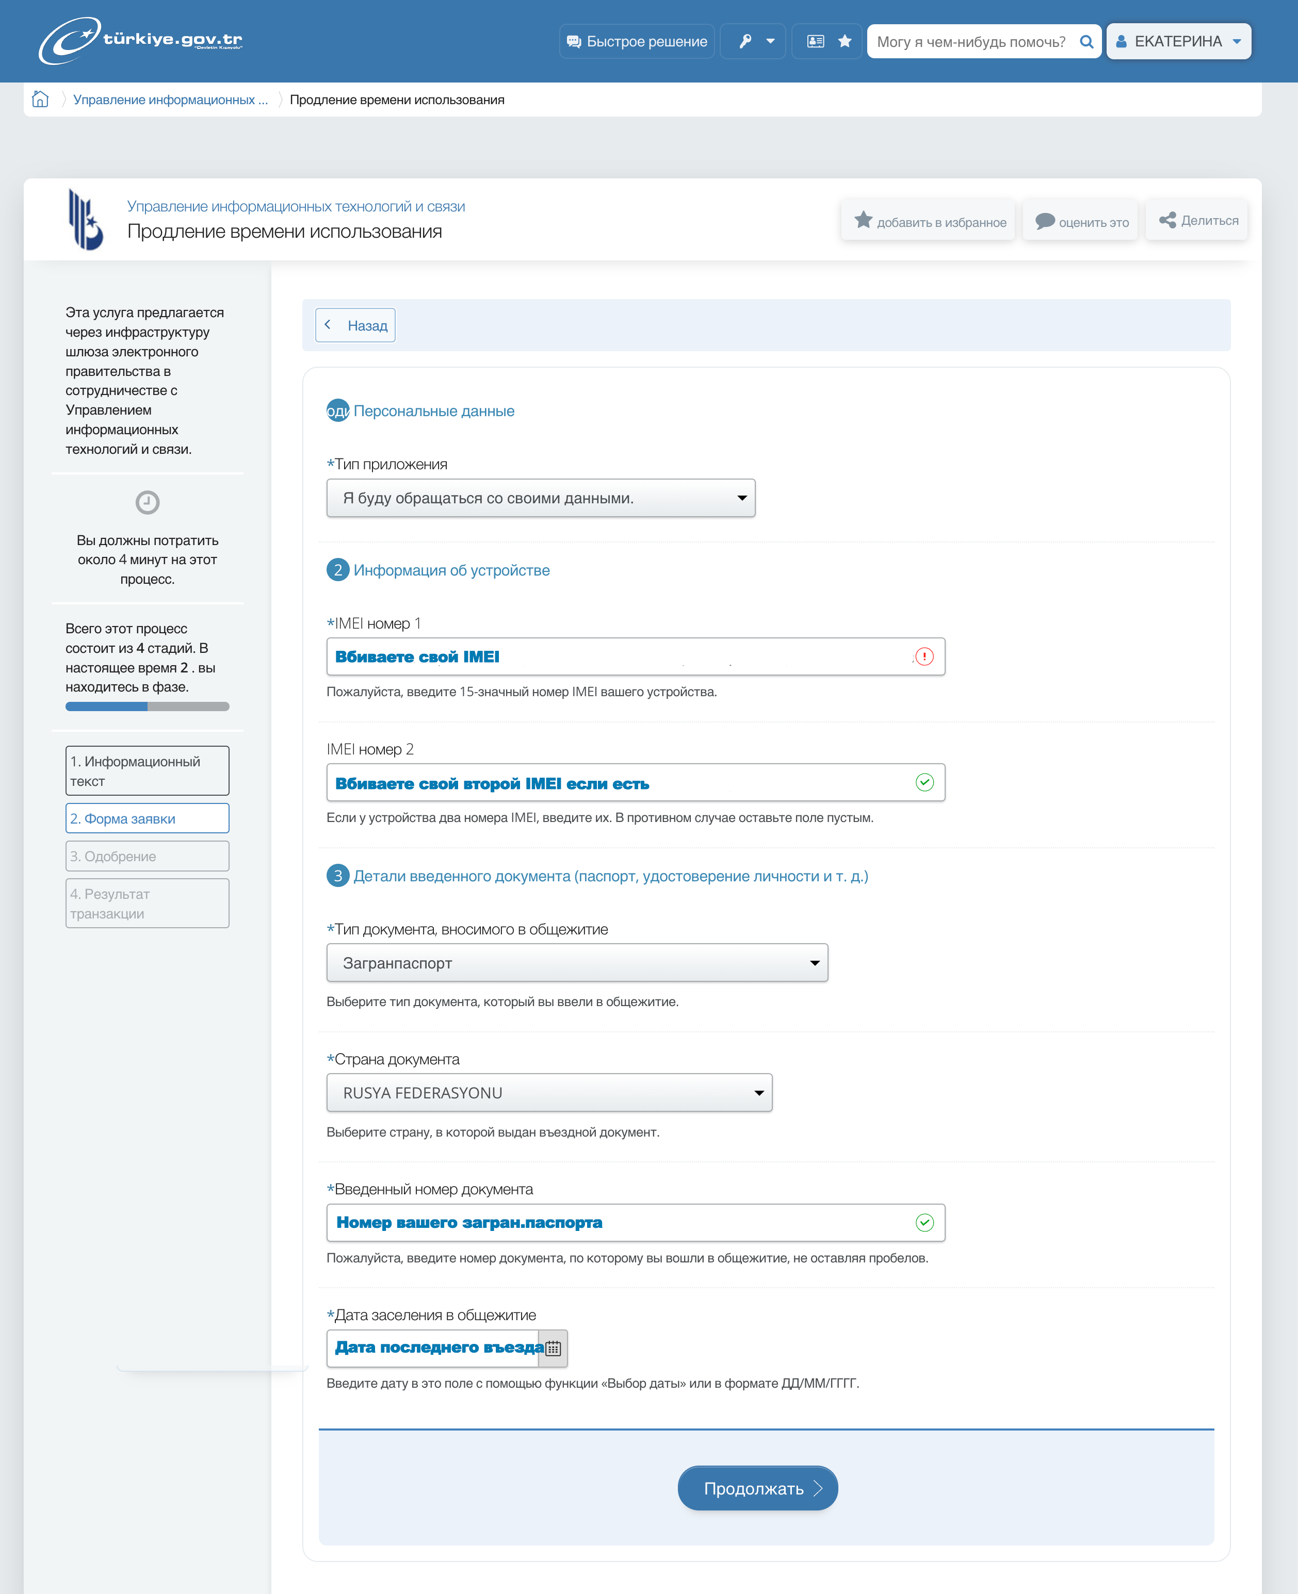Select step 2 Форма заявки
This screenshot has width=1298, height=1594.
(148, 818)
